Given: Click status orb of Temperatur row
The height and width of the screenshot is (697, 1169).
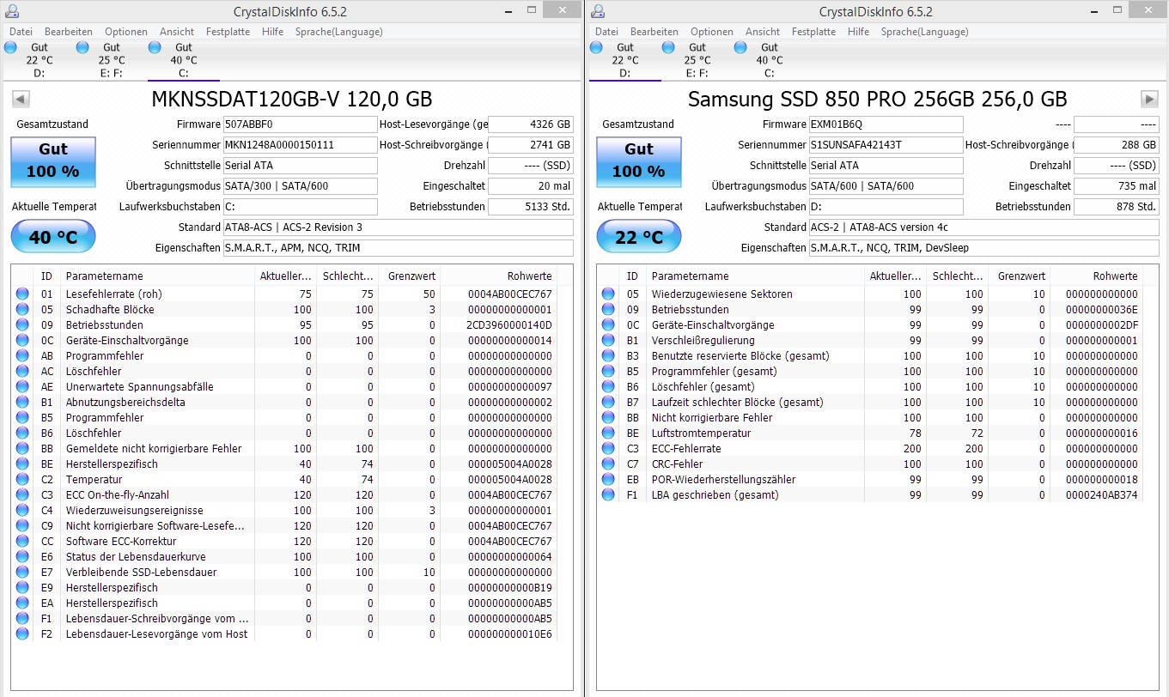Looking at the screenshot, I should click(22, 480).
